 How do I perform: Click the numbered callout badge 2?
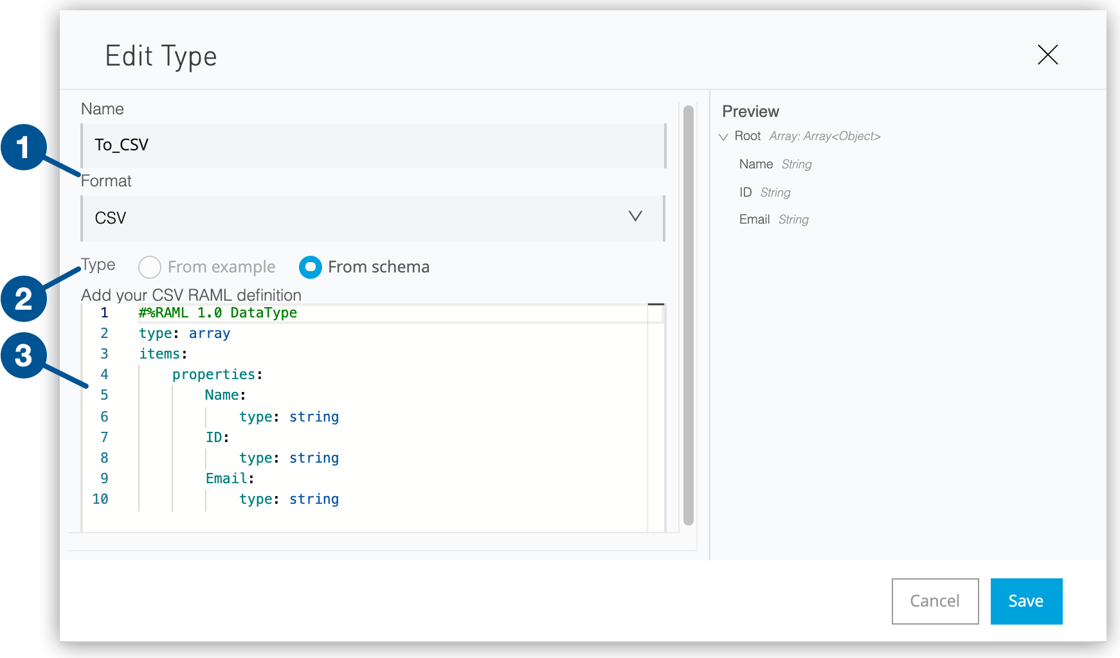[24, 298]
